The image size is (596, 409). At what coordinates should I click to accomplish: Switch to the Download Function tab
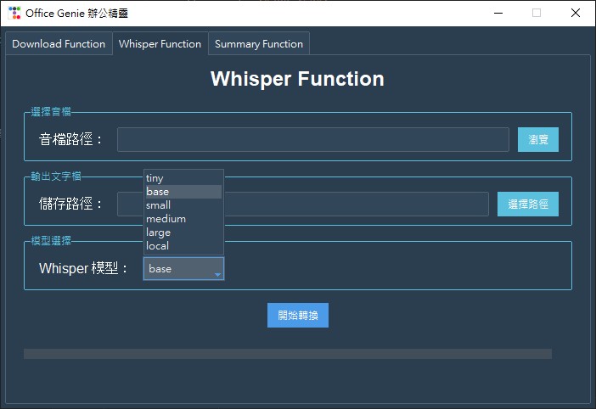pos(59,44)
